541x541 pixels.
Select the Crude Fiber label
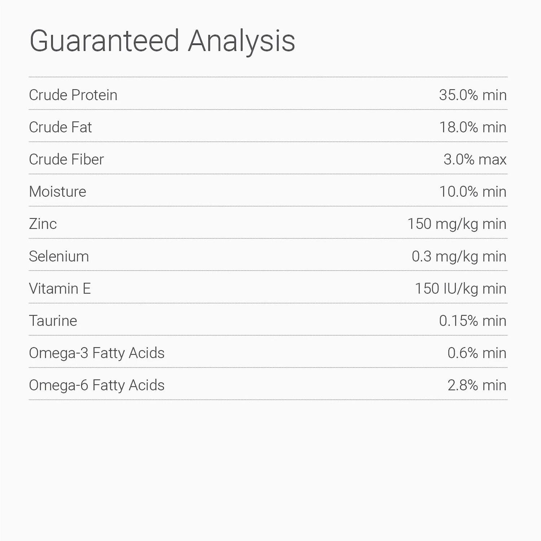point(66,159)
